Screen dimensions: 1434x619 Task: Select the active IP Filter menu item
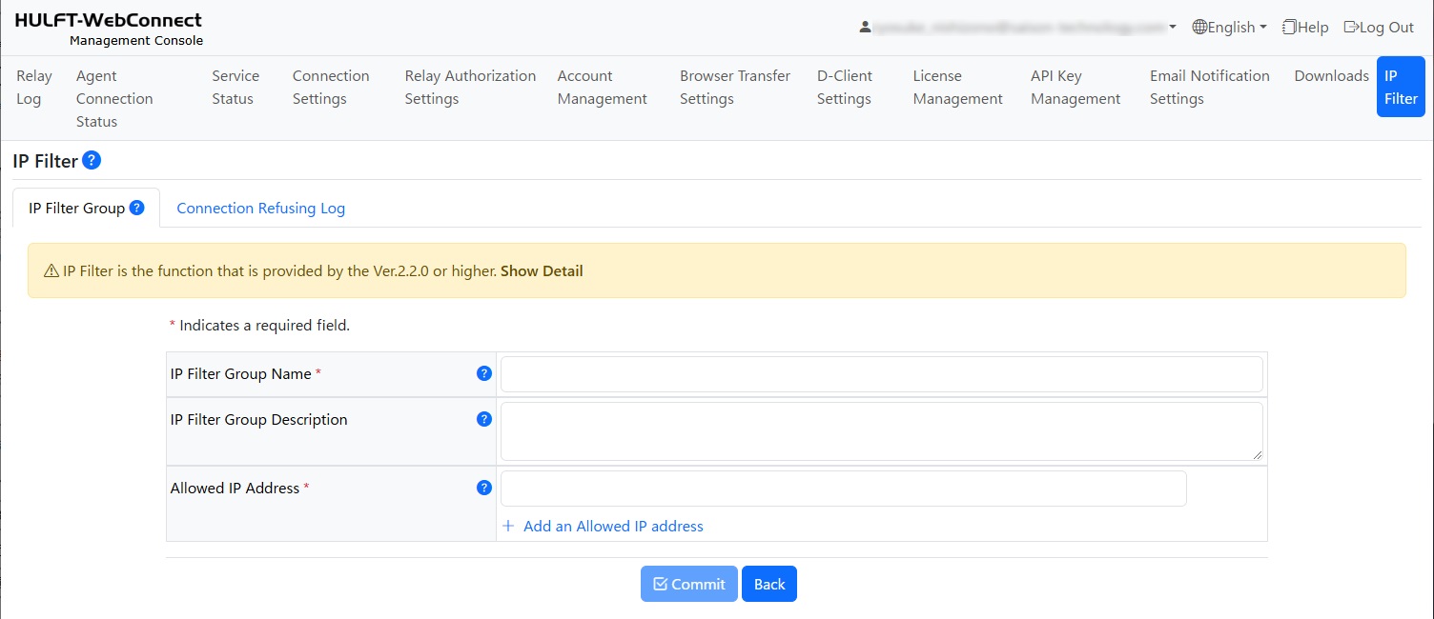[x=1401, y=87]
